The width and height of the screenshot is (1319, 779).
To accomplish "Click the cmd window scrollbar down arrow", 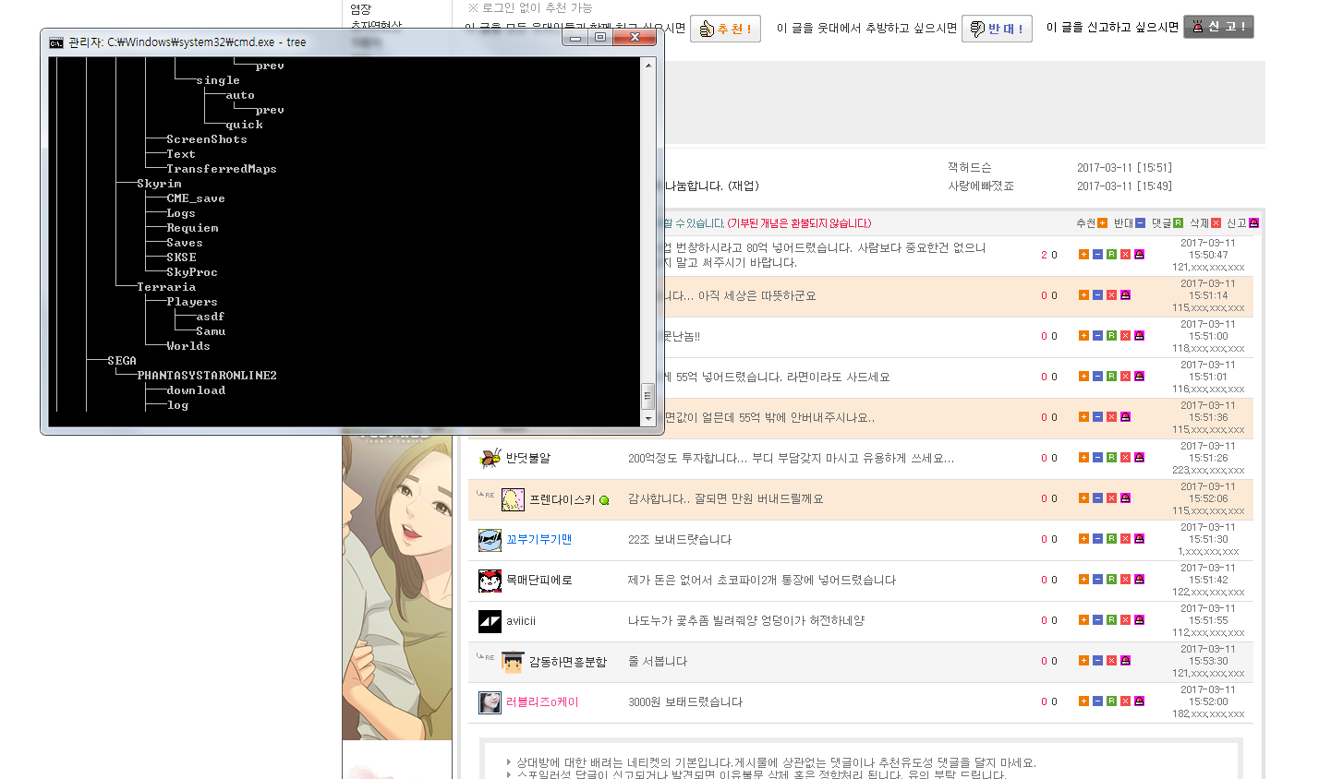I will [647, 418].
